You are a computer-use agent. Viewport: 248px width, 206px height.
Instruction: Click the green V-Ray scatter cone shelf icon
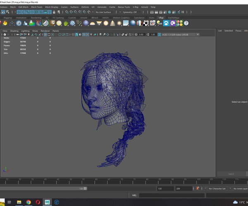pyautogui.click(x=32, y=23)
